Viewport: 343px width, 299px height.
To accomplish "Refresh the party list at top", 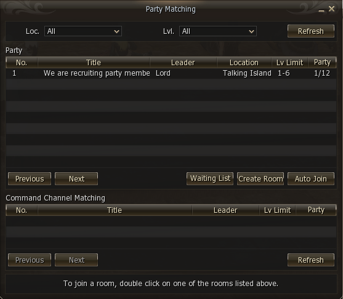I will click(x=311, y=31).
